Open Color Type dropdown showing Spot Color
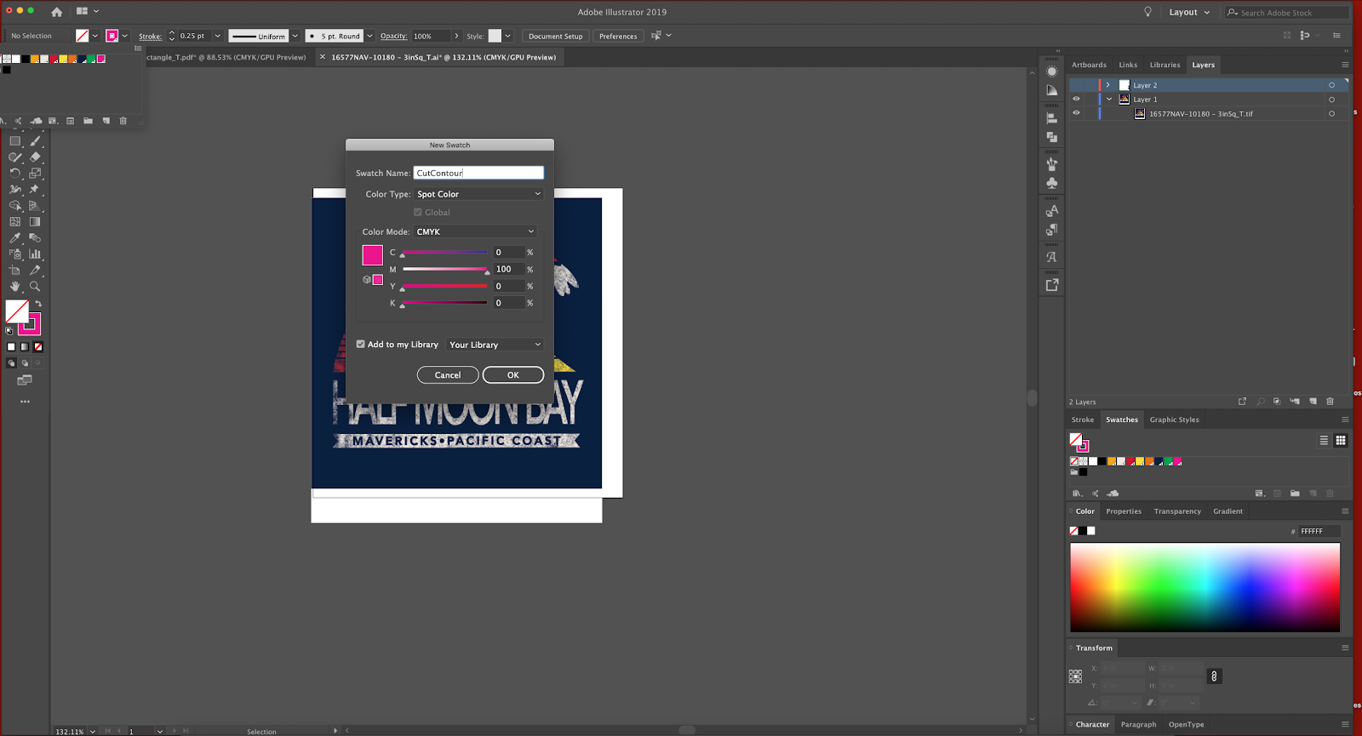Screen dimensions: 1362x736 tap(478, 194)
